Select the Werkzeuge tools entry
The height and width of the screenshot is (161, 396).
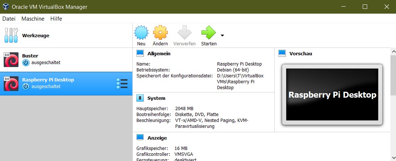[x=66, y=35]
